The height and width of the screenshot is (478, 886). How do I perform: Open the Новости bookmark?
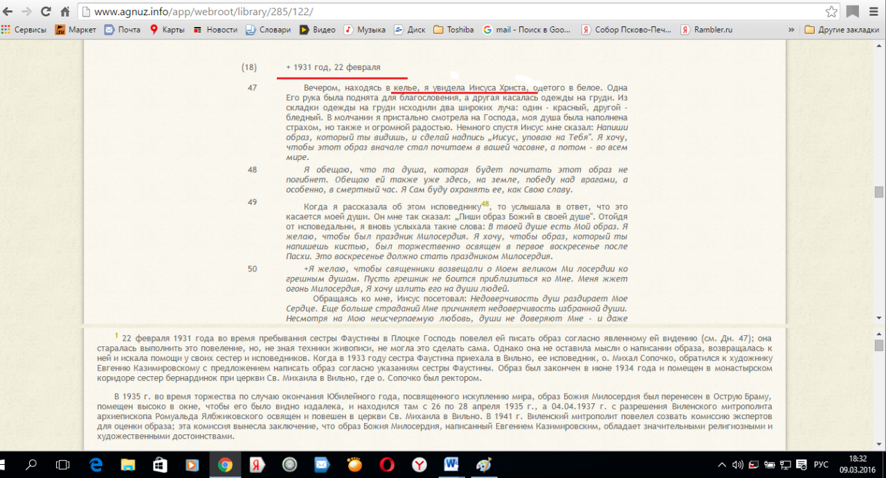coord(215,30)
